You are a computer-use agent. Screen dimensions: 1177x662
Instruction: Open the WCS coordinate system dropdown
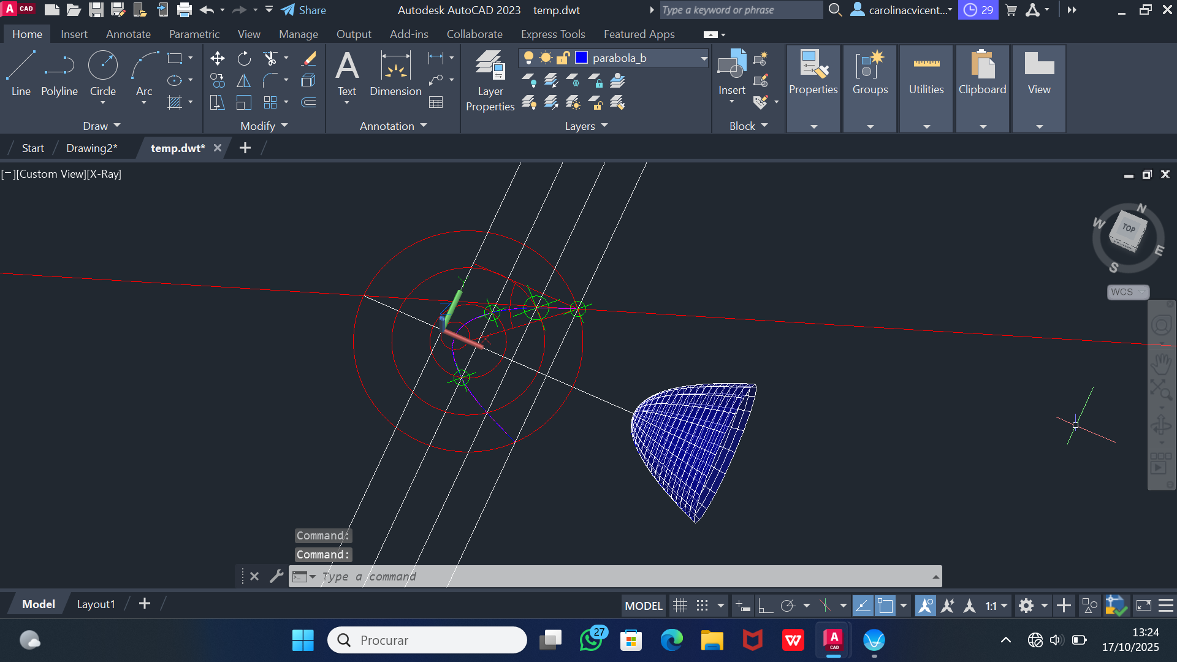(1128, 292)
